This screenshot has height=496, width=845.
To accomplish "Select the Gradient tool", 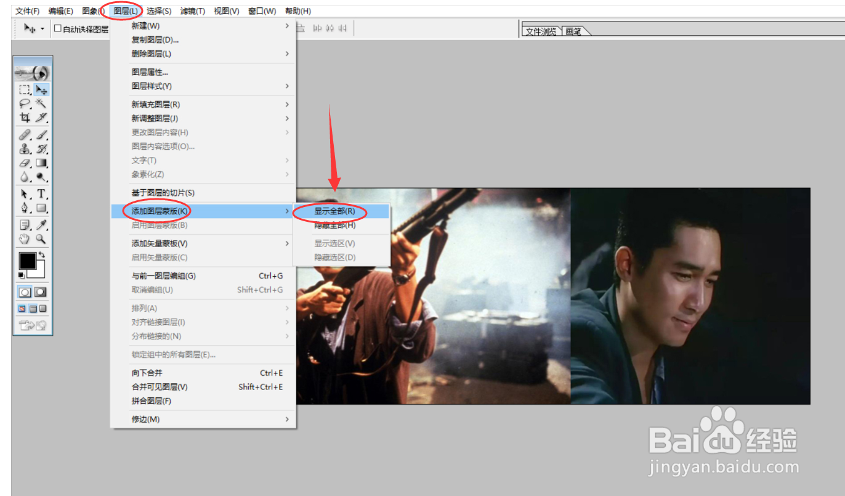I will (41, 163).
